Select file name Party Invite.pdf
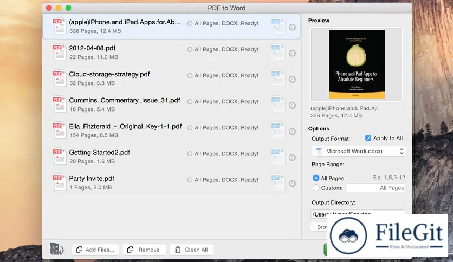This screenshot has height=262, width=453. pyautogui.click(x=92, y=178)
